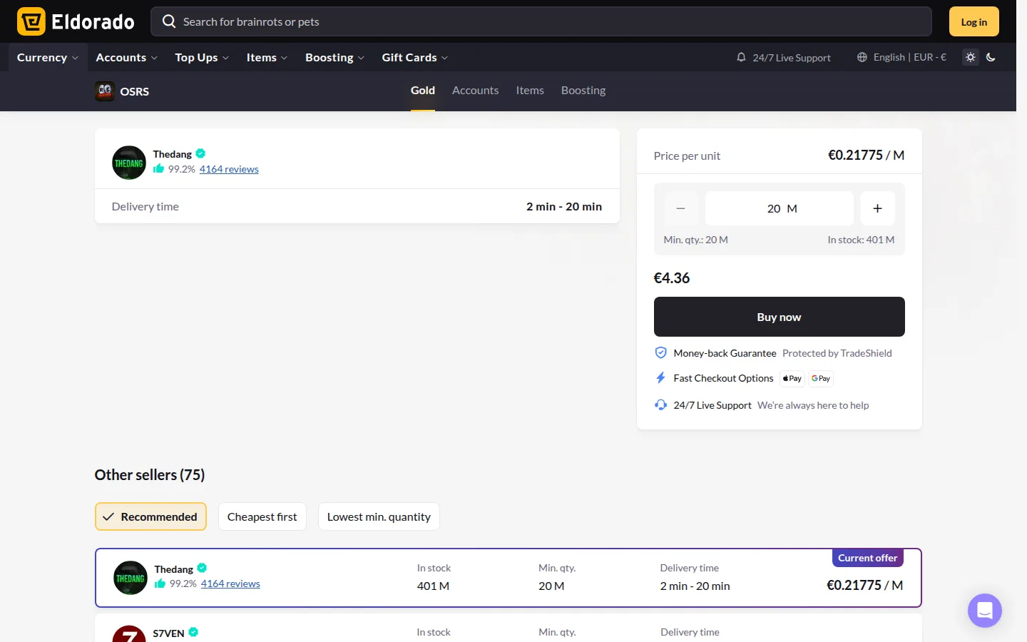
Task: Click the Google Pay badge
Action: click(821, 379)
